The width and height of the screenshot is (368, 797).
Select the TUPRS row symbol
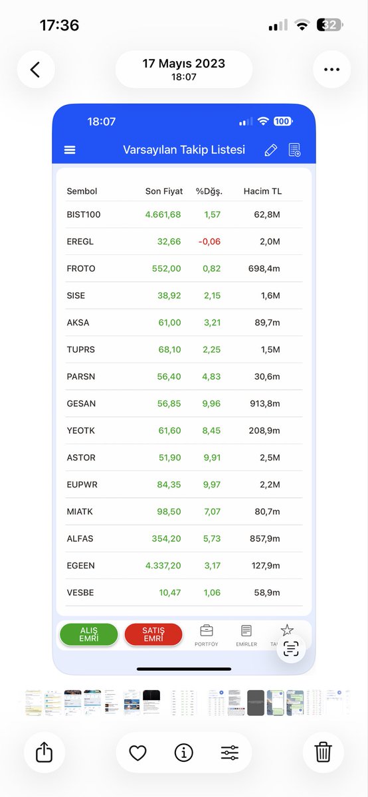(80, 349)
